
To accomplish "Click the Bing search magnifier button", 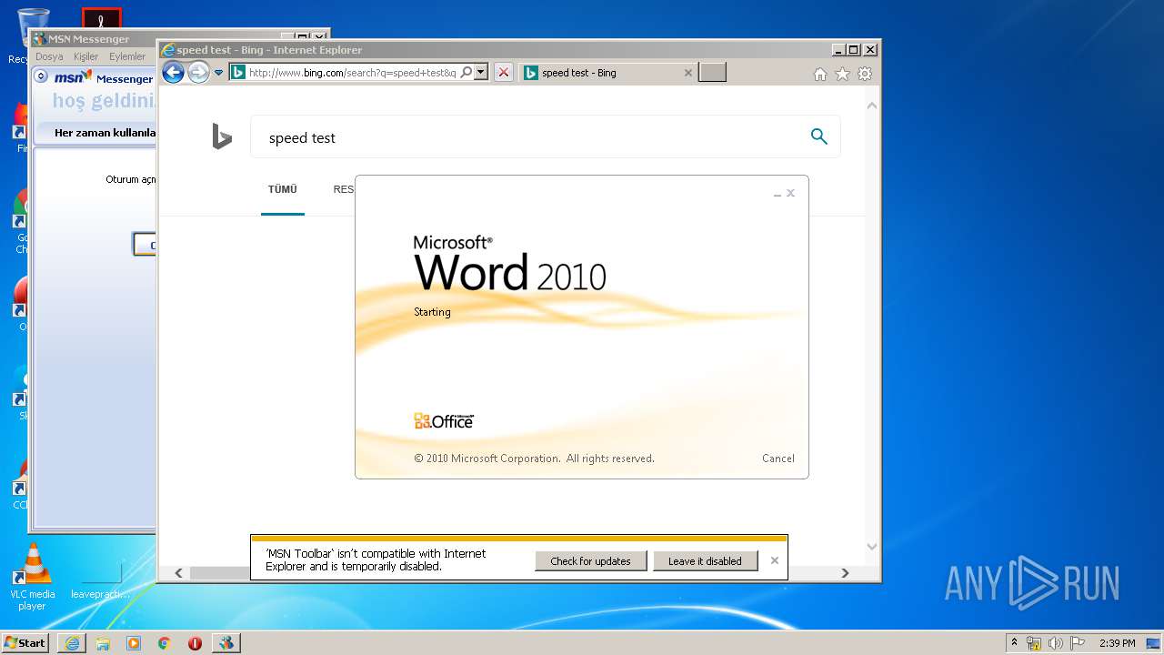I will 819,136.
